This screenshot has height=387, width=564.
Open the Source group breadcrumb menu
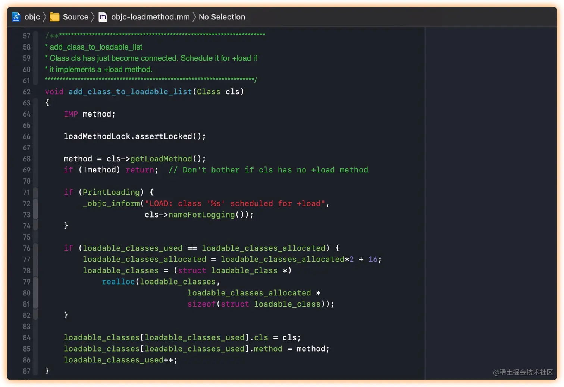pyautogui.click(x=76, y=17)
